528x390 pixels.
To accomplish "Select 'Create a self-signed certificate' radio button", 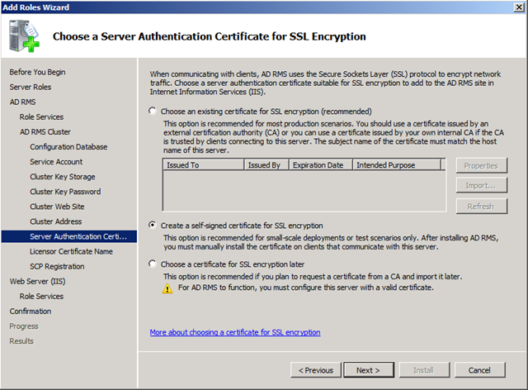I will click(153, 225).
